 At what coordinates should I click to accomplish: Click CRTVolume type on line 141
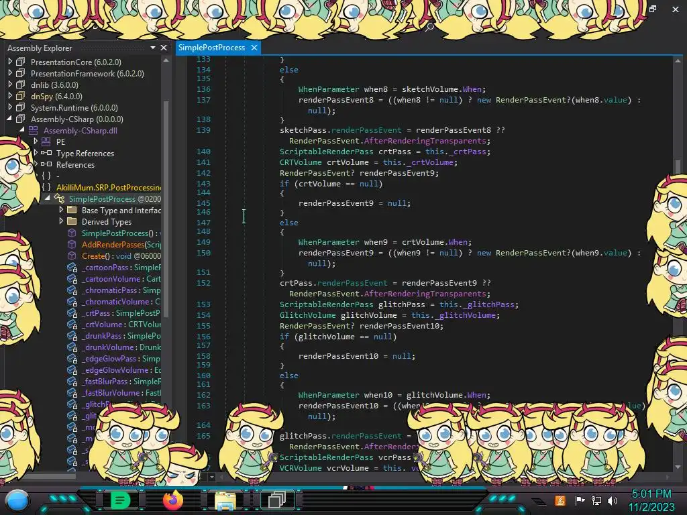[x=301, y=162]
